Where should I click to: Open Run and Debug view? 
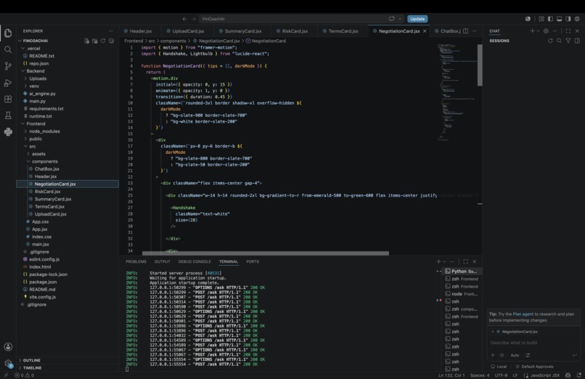(8, 83)
